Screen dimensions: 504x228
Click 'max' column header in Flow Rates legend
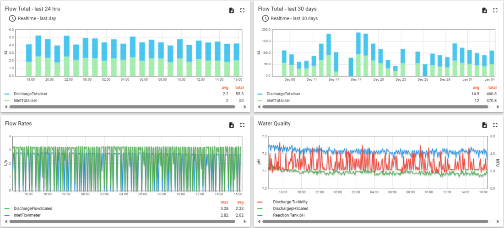pyautogui.click(x=224, y=202)
